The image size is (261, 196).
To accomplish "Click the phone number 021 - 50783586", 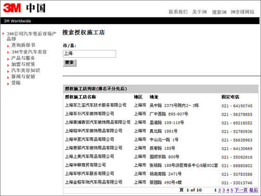I will 237,174.
